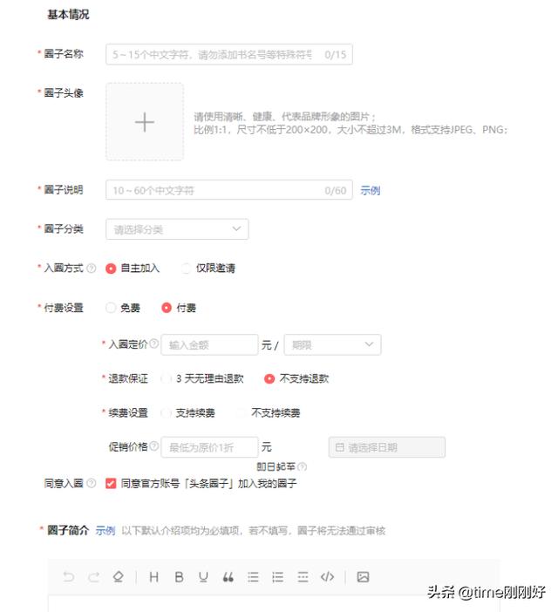Apply heading format with H icon
This screenshot has height=612, width=558.
pyautogui.click(x=153, y=576)
